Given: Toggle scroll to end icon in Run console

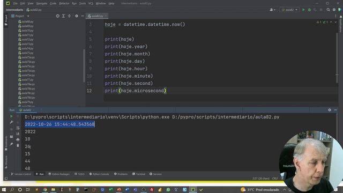Looking at the screenshot, I should pyautogui.click(x=18, y=133).
